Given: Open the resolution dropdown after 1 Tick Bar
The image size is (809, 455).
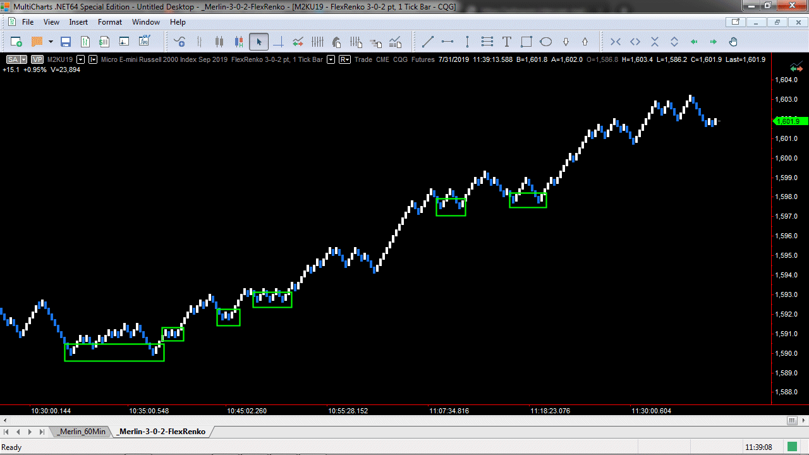Looking at the screenshot, I should tap(331, 59).
